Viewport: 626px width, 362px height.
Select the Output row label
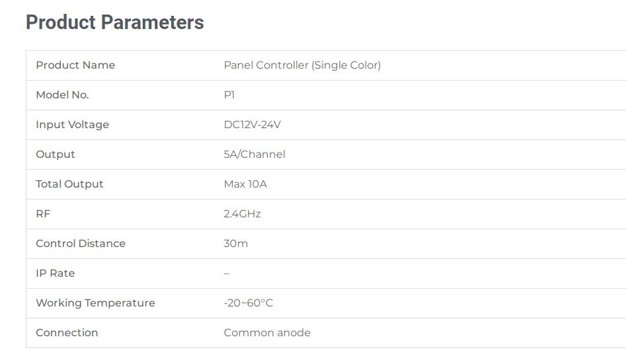point(56,155)
